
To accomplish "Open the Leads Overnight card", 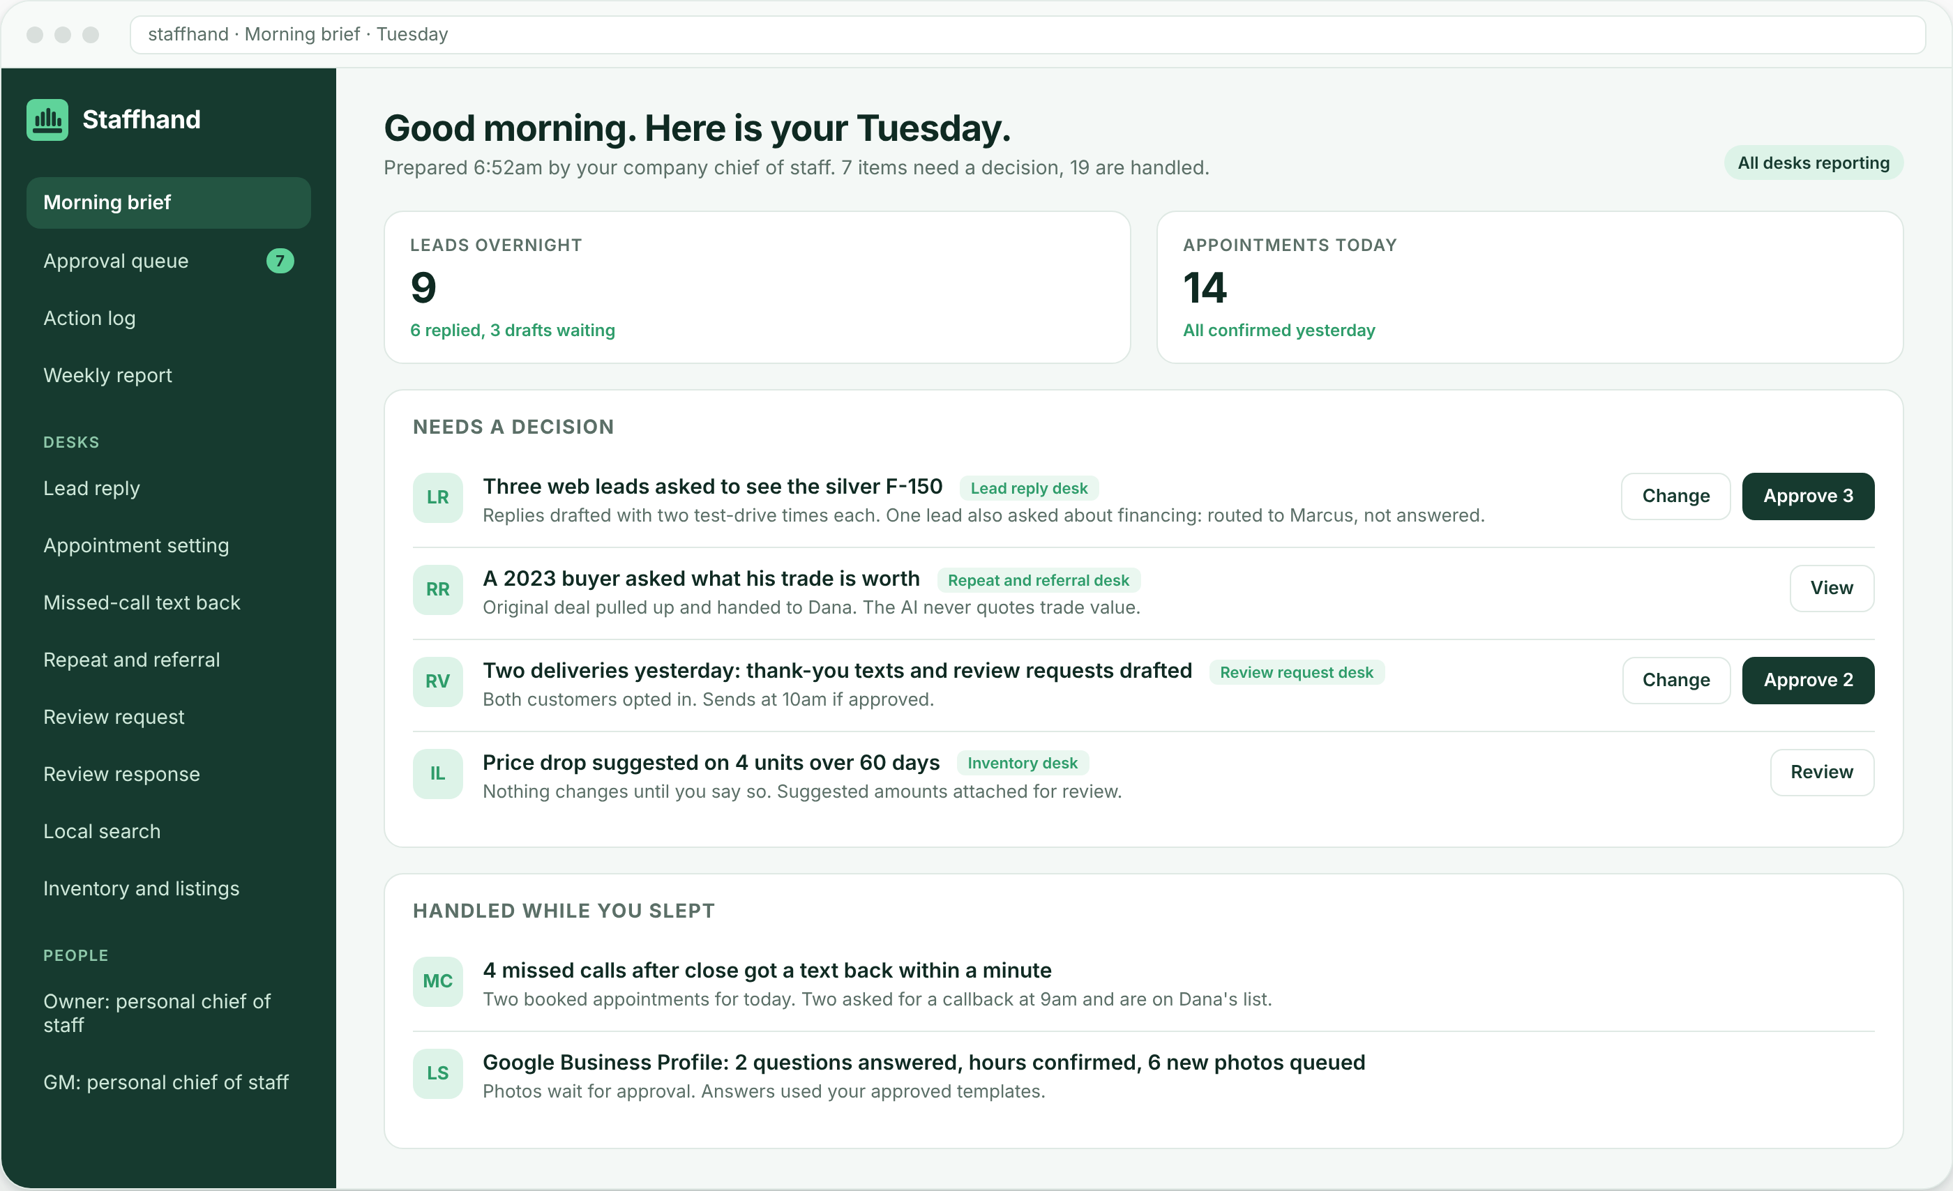I will coord(757,287).
